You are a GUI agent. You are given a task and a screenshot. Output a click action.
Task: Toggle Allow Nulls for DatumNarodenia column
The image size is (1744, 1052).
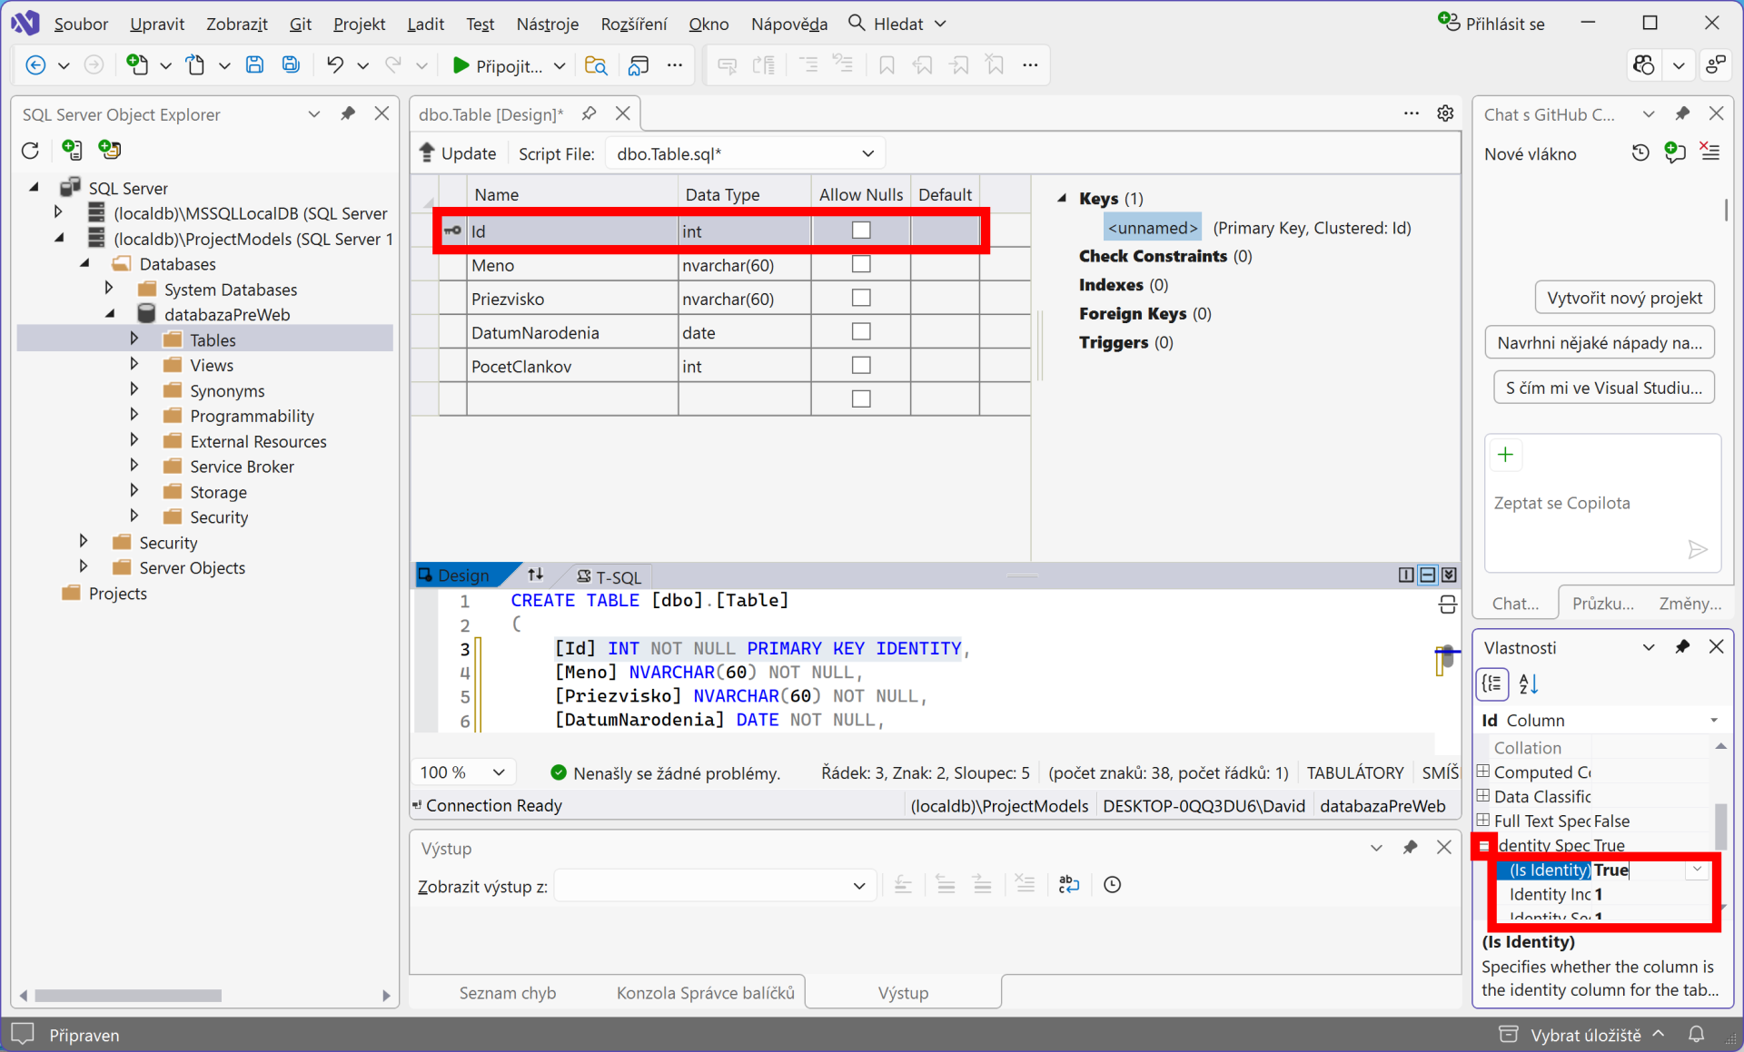[861, 331]
